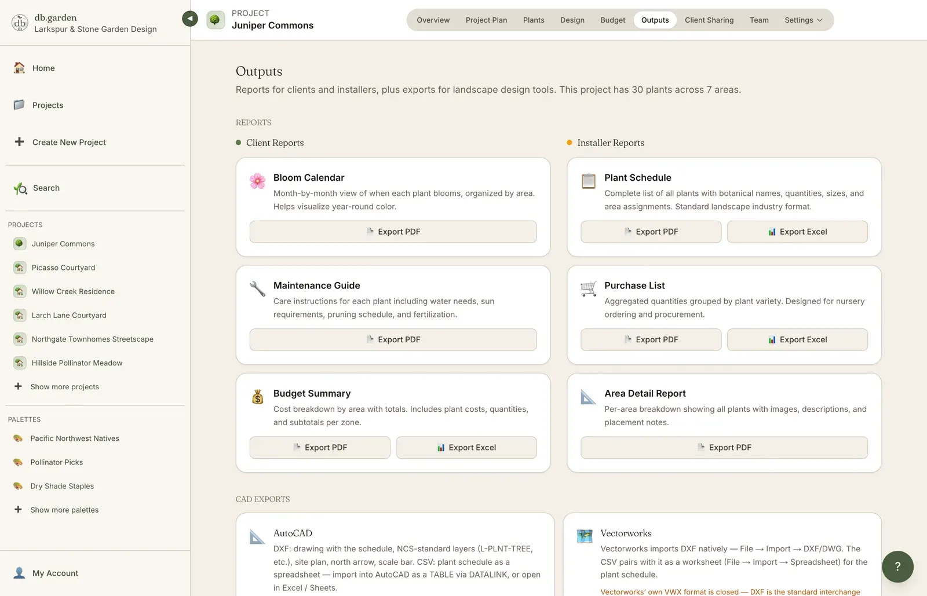The height and width of the screenshot is (596, 927).
Task: Select the Pollinator Picks palette
Action: 56,462
